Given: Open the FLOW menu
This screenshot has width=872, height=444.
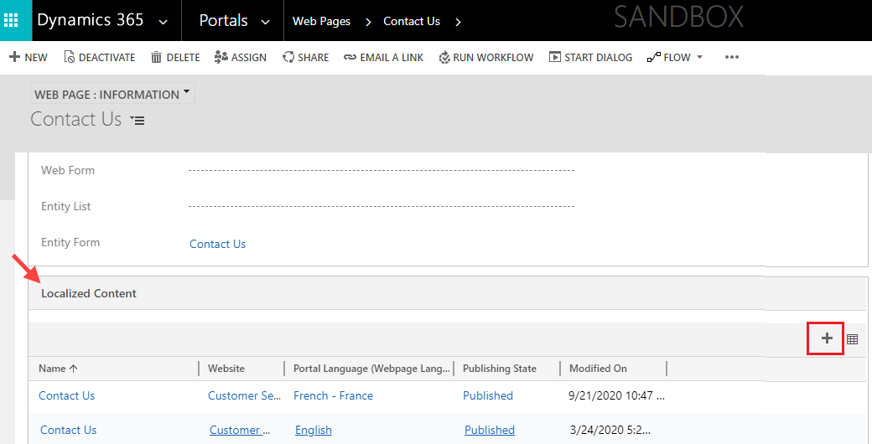Looking at the screenshot, I should [675, 57].
